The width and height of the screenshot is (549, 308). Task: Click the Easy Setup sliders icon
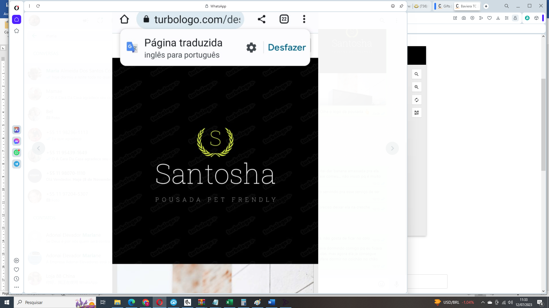tap(507, 18)
